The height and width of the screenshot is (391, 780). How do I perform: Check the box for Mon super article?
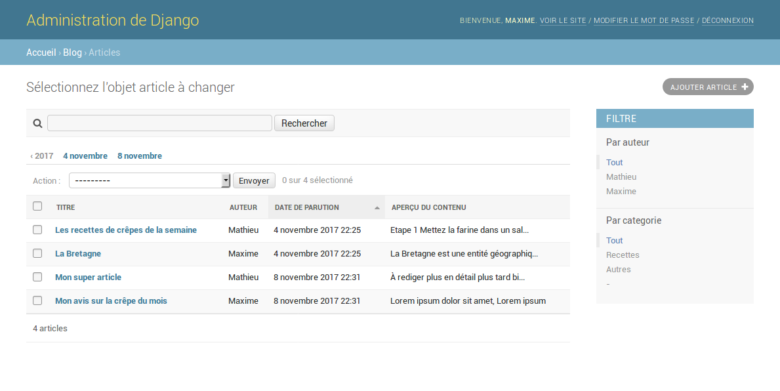point(37,277)
